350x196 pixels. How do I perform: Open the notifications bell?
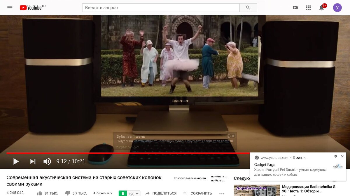click(x=322, y=8)
